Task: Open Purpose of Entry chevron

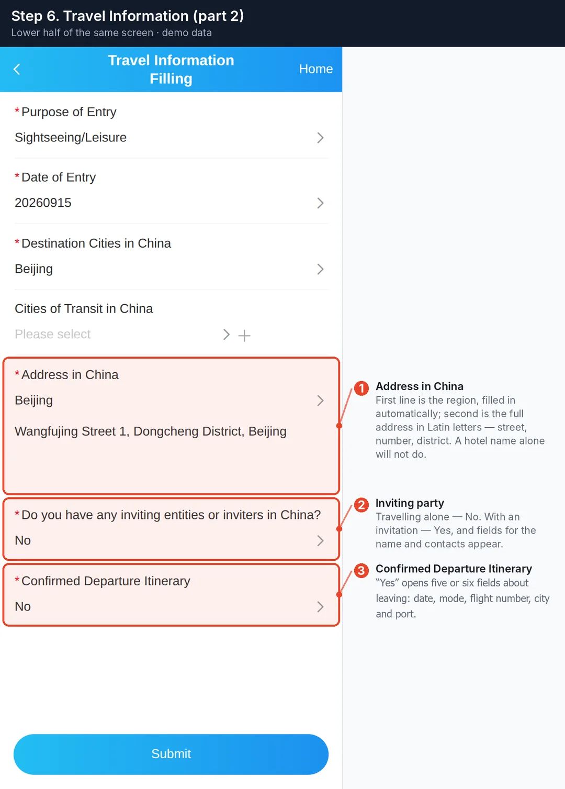Action: (320, 138)
